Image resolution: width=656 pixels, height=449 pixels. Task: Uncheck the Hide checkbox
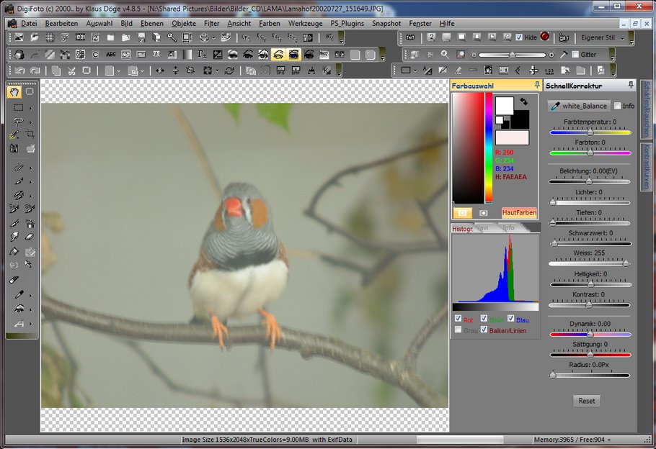coord(519,37)
